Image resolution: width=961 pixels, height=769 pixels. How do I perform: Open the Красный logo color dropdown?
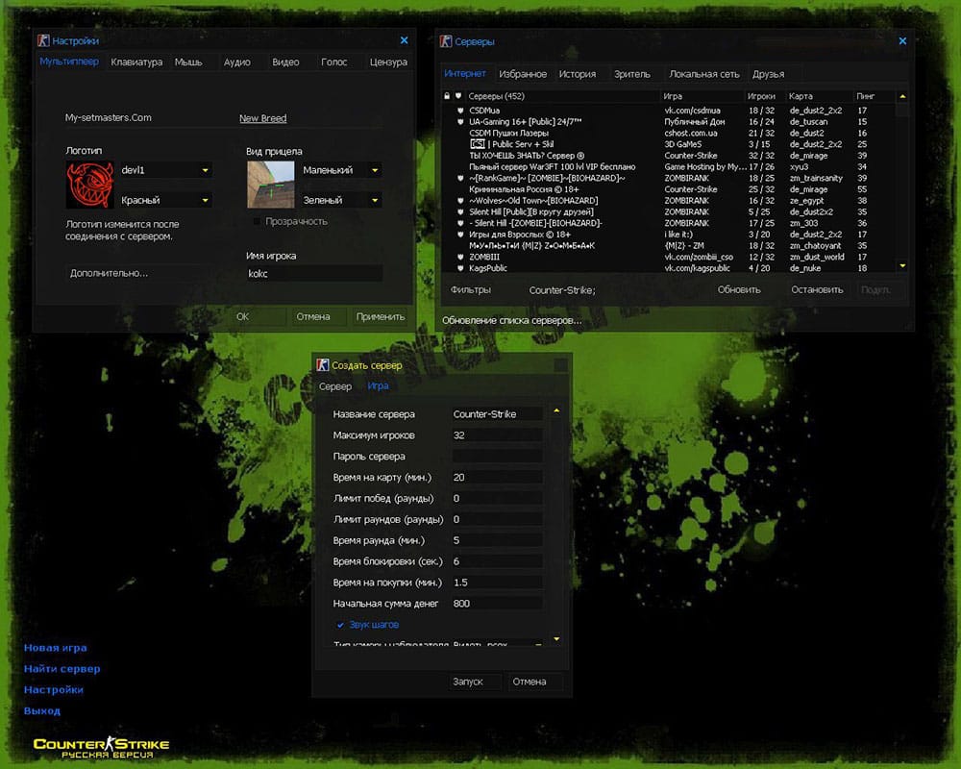pos(165,200)
